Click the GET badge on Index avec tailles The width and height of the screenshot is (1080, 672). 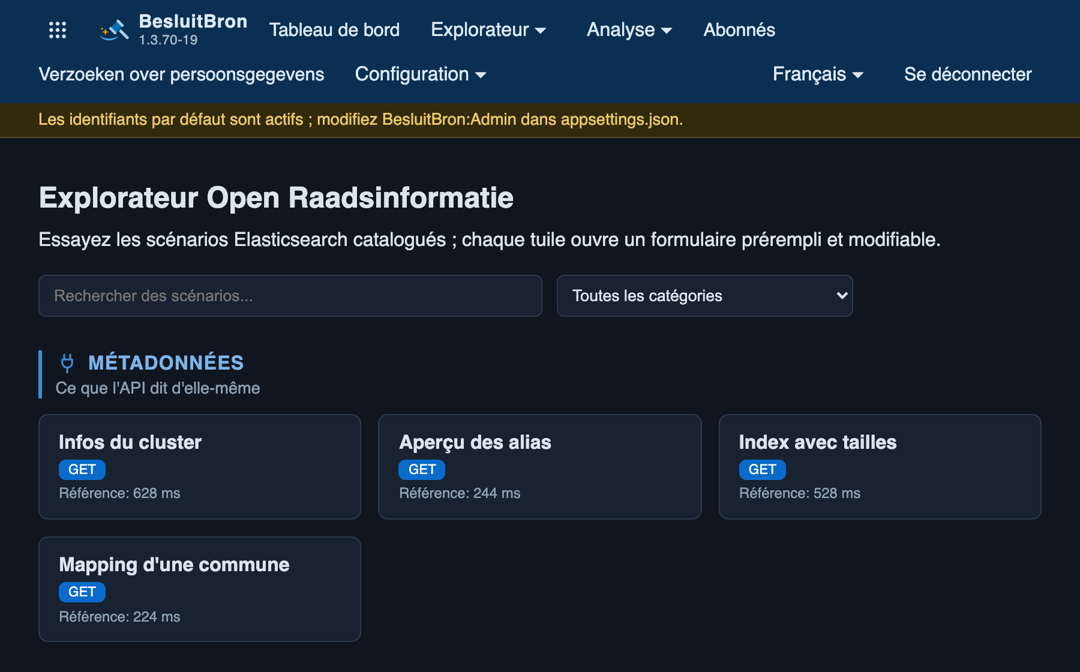762,470
